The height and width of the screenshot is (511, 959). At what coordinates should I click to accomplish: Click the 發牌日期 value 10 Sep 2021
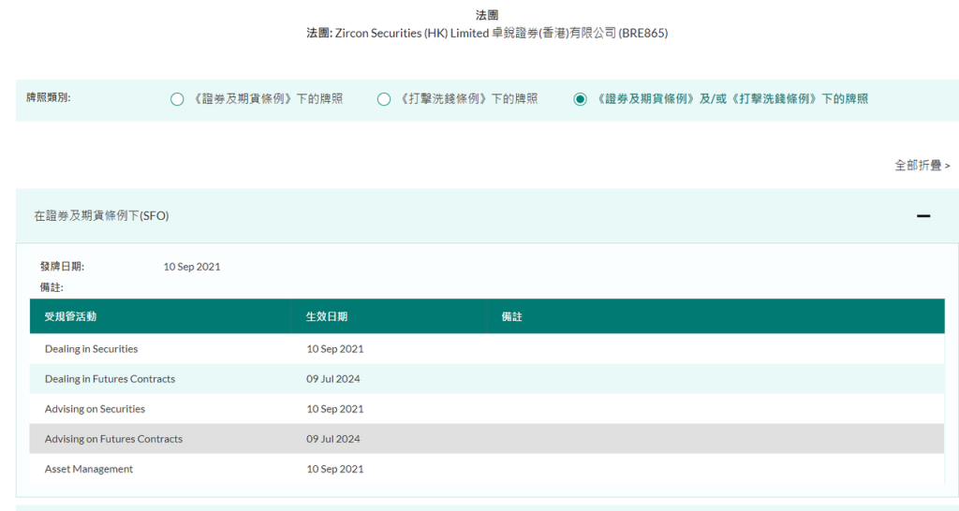[x=192, y=267]
